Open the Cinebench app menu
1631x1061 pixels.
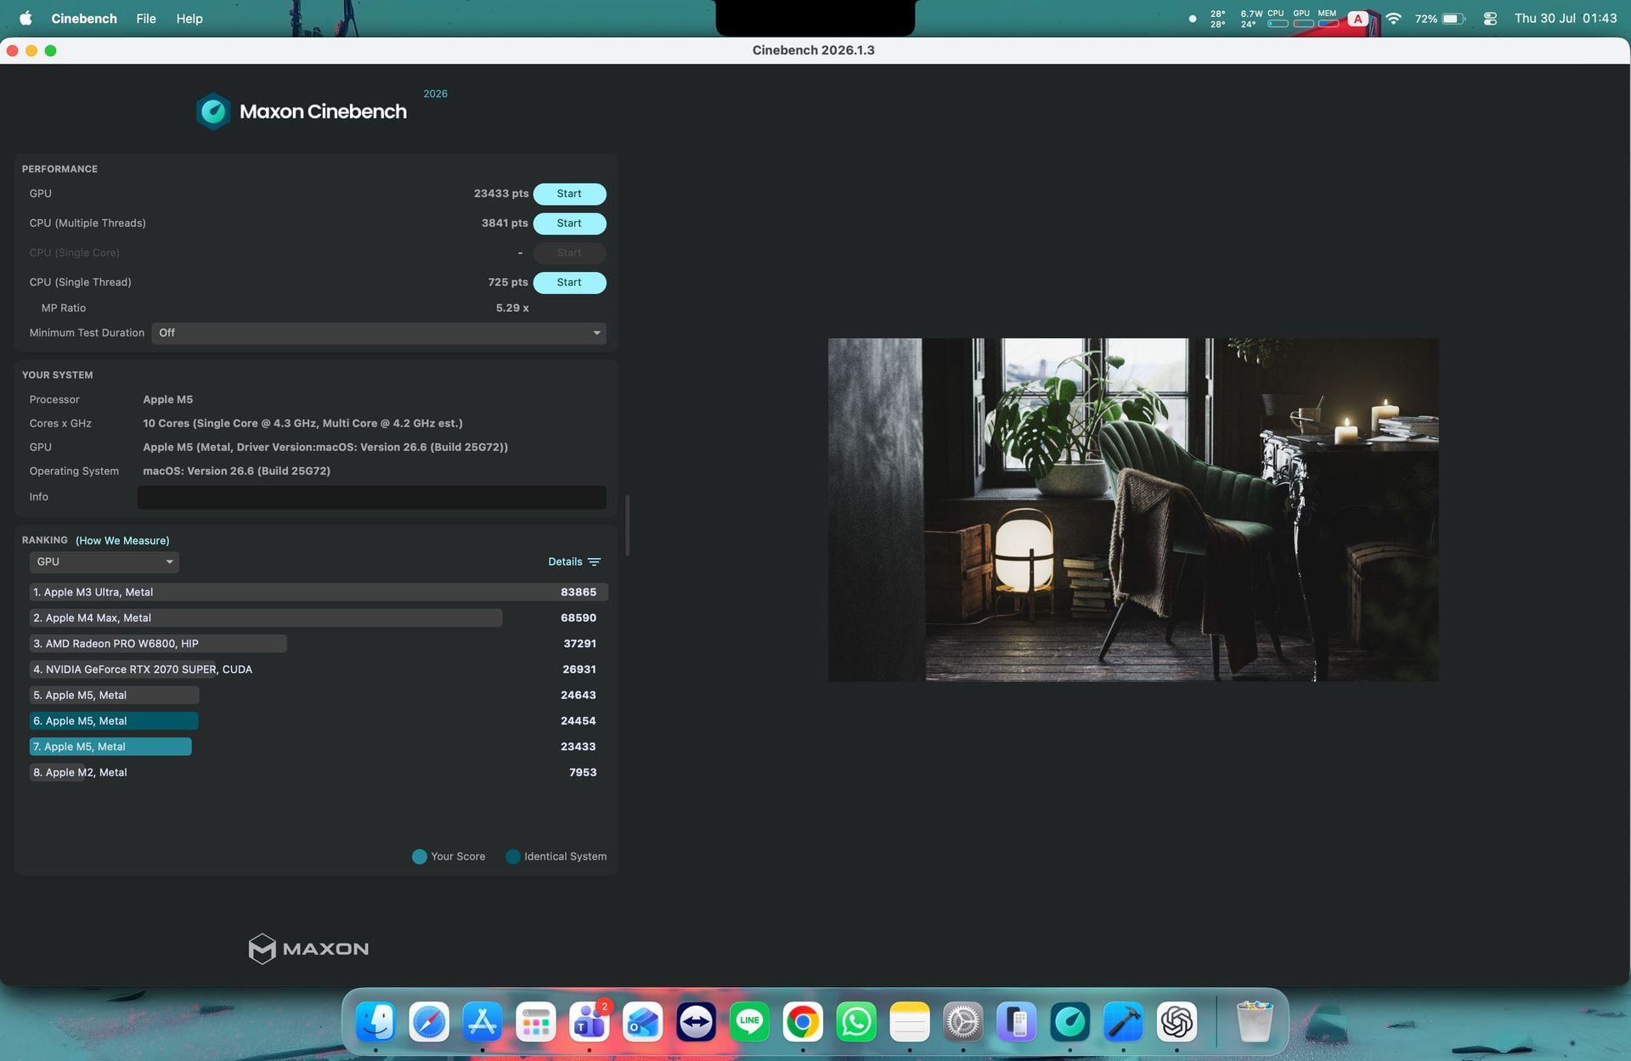pos(84,18)
